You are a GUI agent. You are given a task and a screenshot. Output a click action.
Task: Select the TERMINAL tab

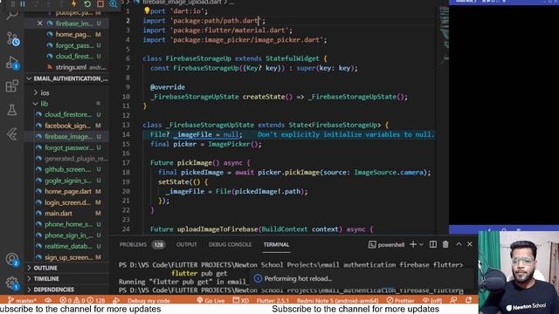click(x=276, y=244)
